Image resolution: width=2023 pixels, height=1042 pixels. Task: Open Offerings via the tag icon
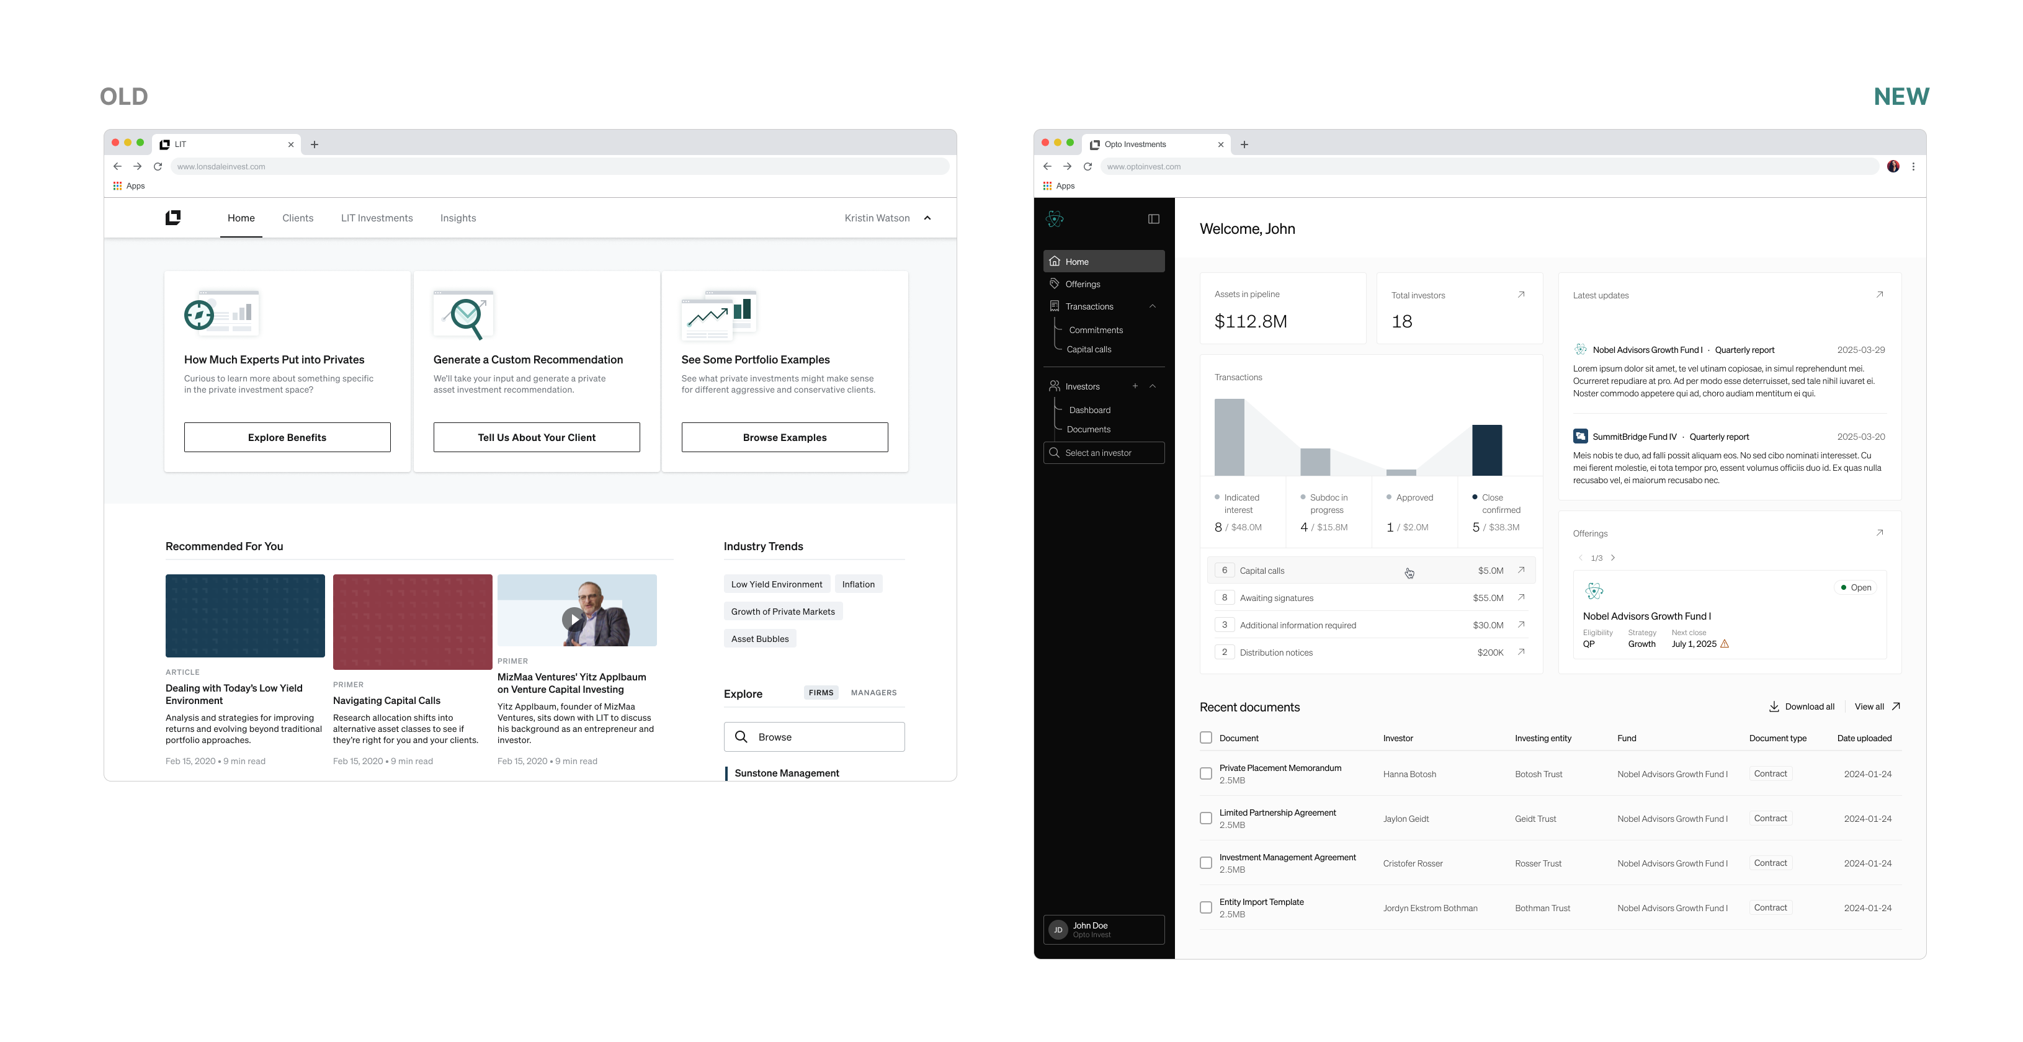(x=1055, y=283)
